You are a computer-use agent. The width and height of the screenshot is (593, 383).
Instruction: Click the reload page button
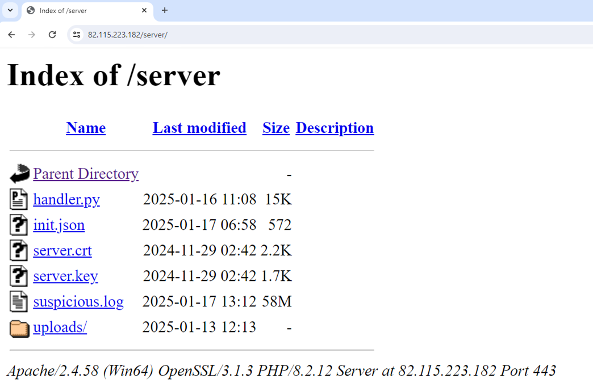52,35
